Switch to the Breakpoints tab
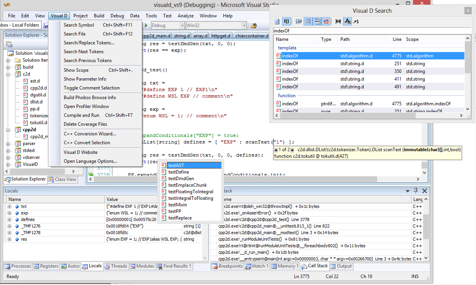The width and height of the screenshot is (476, 285). (228, 266)
